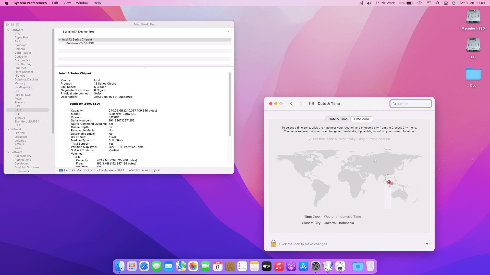The image size is (490, 275).
Task: Select Graphics/Displays in the sidebar
Action: click(27, 80)
